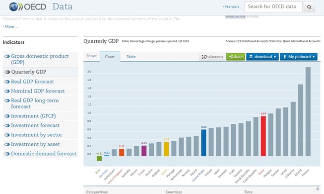Click the Korea axis label

[x=261, y=172]
